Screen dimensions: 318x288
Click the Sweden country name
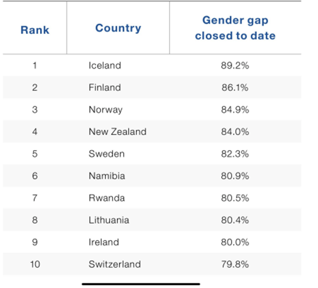pos(106,154)
